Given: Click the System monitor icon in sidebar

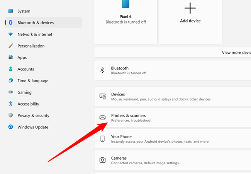Looking at the screenshot, I should pyautogui.click(x=10, y=11).
